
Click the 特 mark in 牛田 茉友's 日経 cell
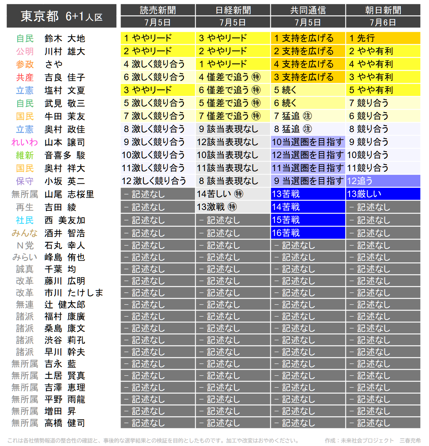(256, 116)
